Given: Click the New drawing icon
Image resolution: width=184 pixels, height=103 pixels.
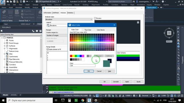Looking at the screenshot, I should (x=8, y=1).
